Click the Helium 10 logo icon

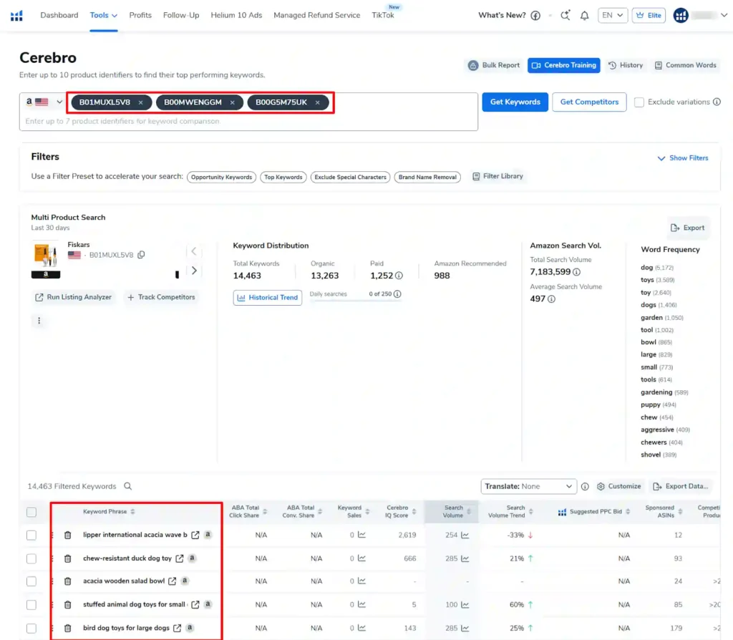tap(16, 16)
